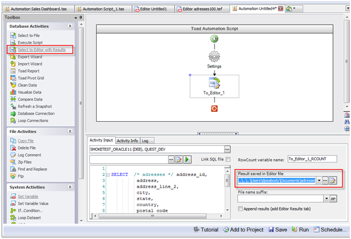Viewport: 351px width, 239px height.
Task: Switch to the Activity Info tab
Action: tap(127, 141)
